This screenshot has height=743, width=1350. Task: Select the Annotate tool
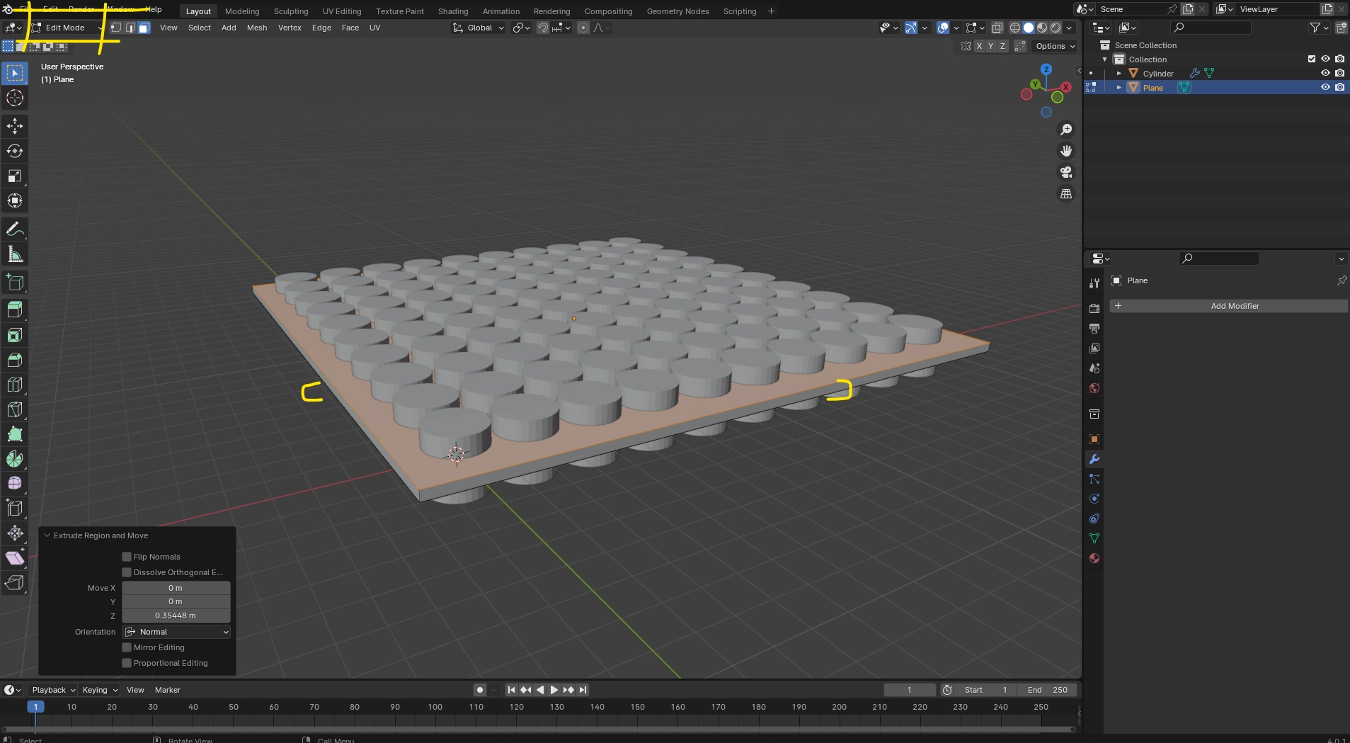click(x=14, y=229)
